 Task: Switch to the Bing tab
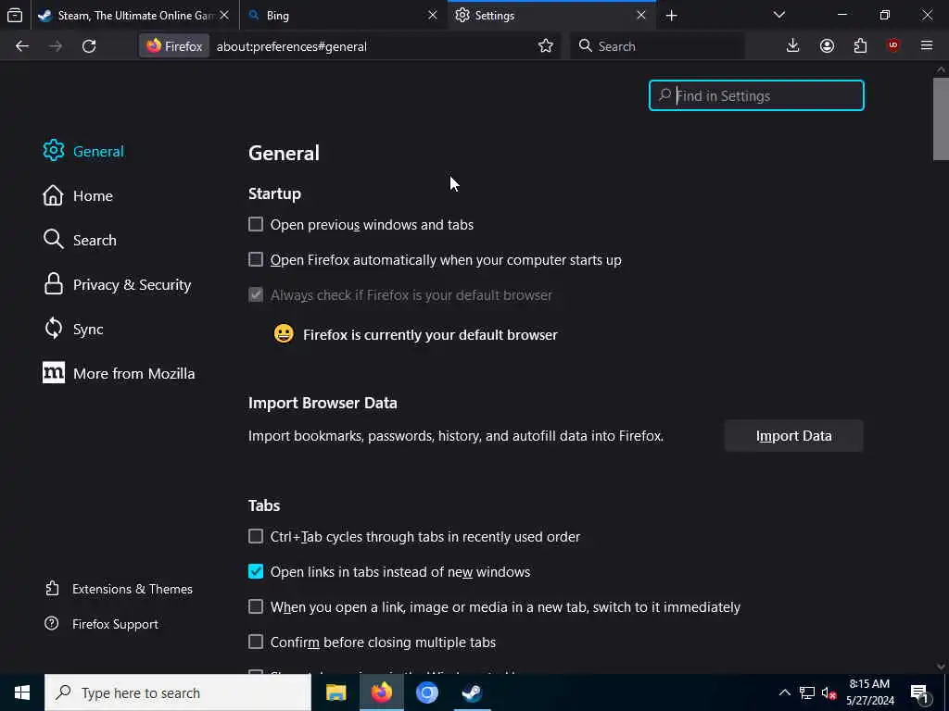tap(344, 16)
